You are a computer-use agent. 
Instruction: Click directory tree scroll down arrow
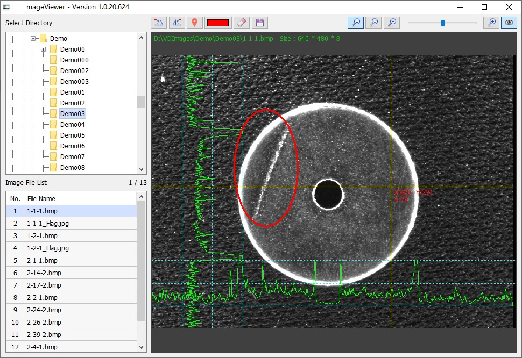pos(142,169)
